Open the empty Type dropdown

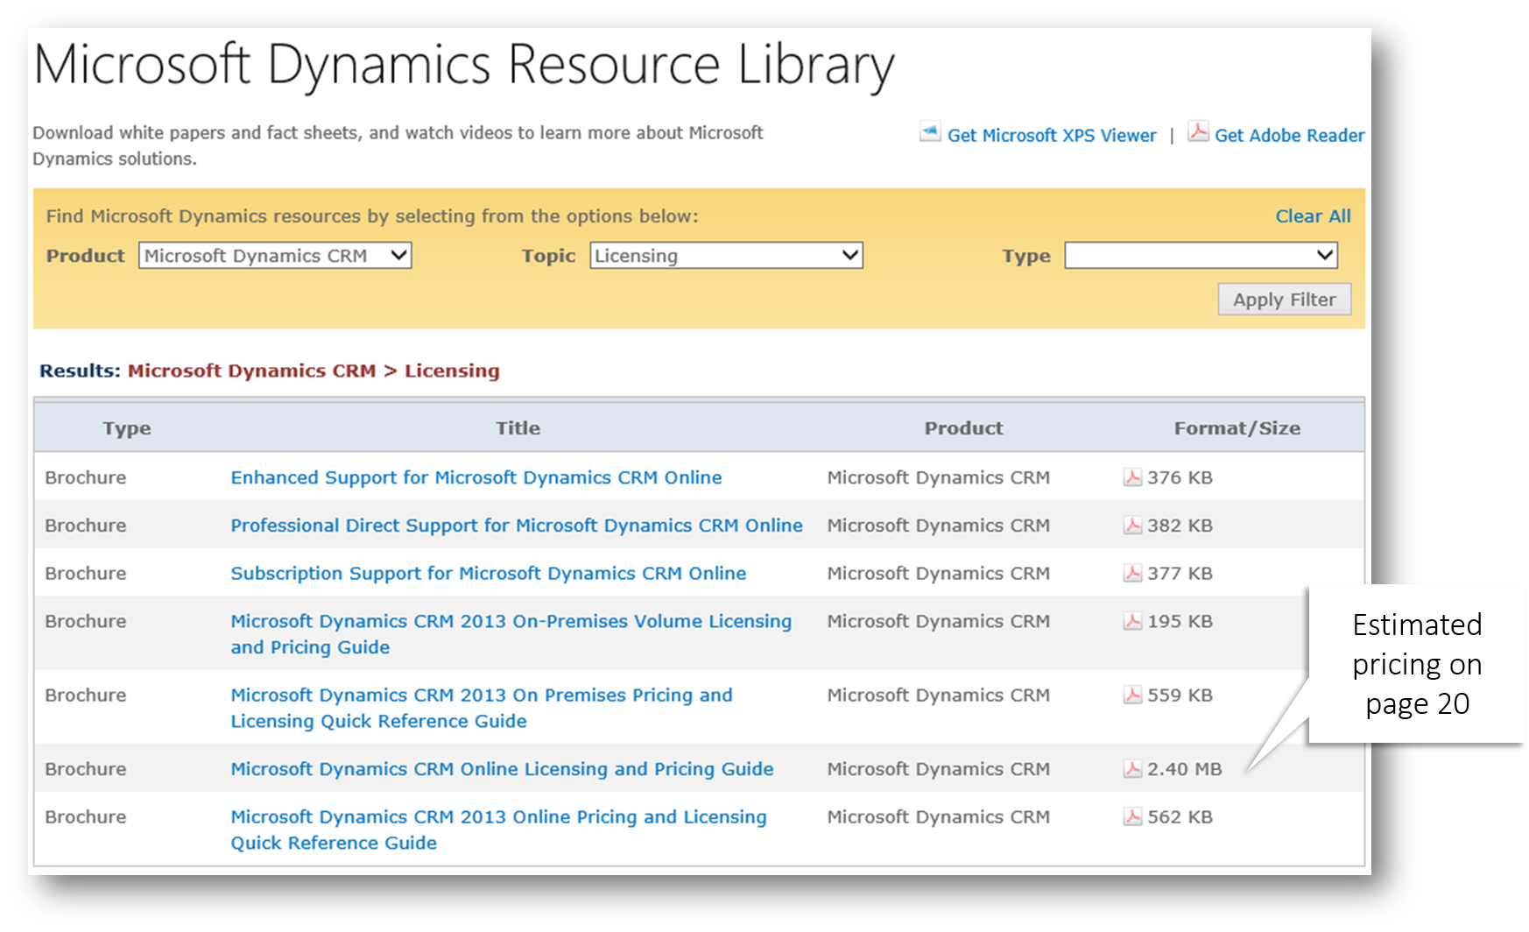point(1201,256)
